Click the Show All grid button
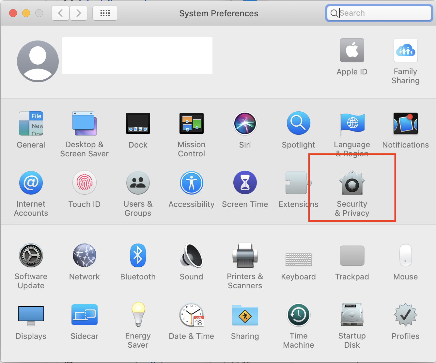436x363 pixels. (105, 13)
